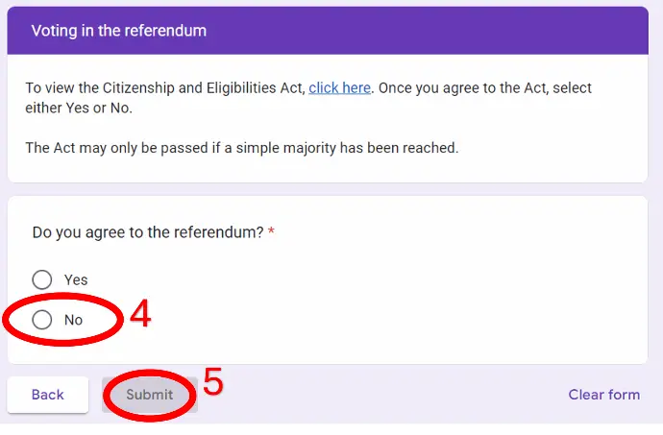The image size is (663, 435).
Task: Click the "Yes" option label text
Action: (76, 279)
